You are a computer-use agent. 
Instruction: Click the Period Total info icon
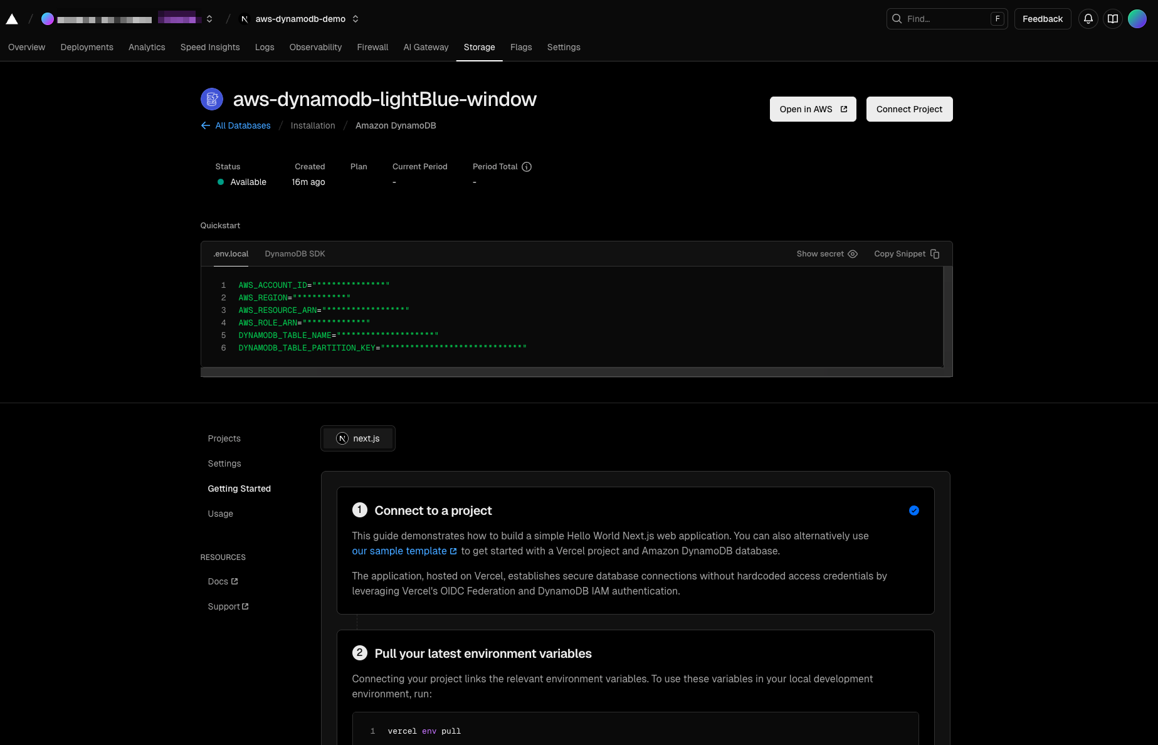click(x=527, y=167)
